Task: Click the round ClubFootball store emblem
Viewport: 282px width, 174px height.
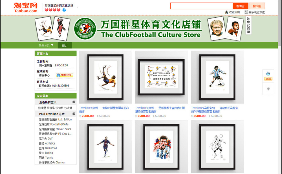Action: pyautogui.click(x=85, y=28)
